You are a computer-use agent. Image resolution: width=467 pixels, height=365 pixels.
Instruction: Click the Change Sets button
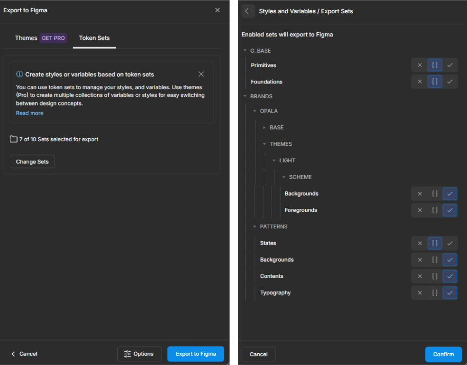32,162
